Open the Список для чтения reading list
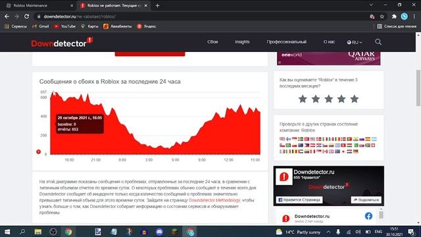Screen dimensions: 421x237 [397, 26]
